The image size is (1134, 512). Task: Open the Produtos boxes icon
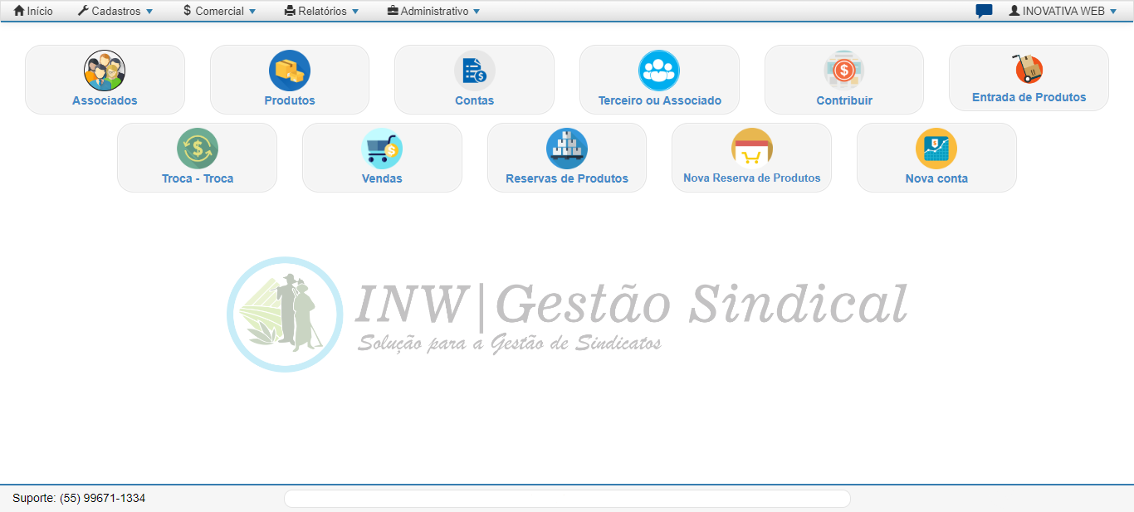tap(290, 71)
